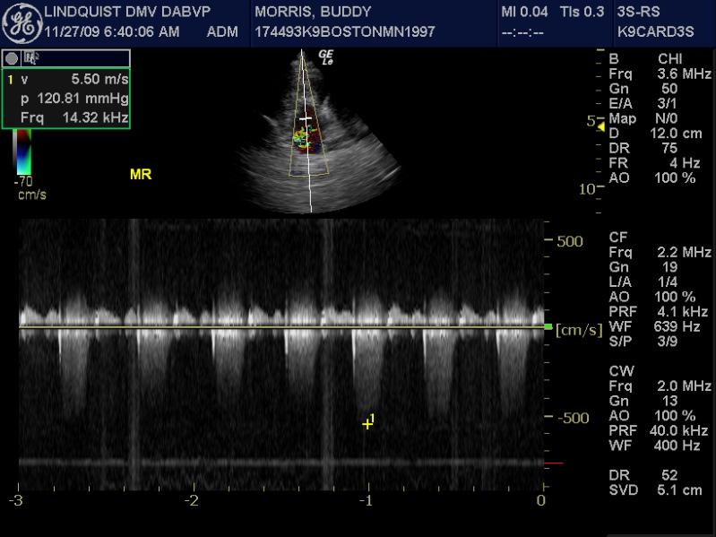Click the GE logo icon
The image size is (716, 537).
coord(23,23)
